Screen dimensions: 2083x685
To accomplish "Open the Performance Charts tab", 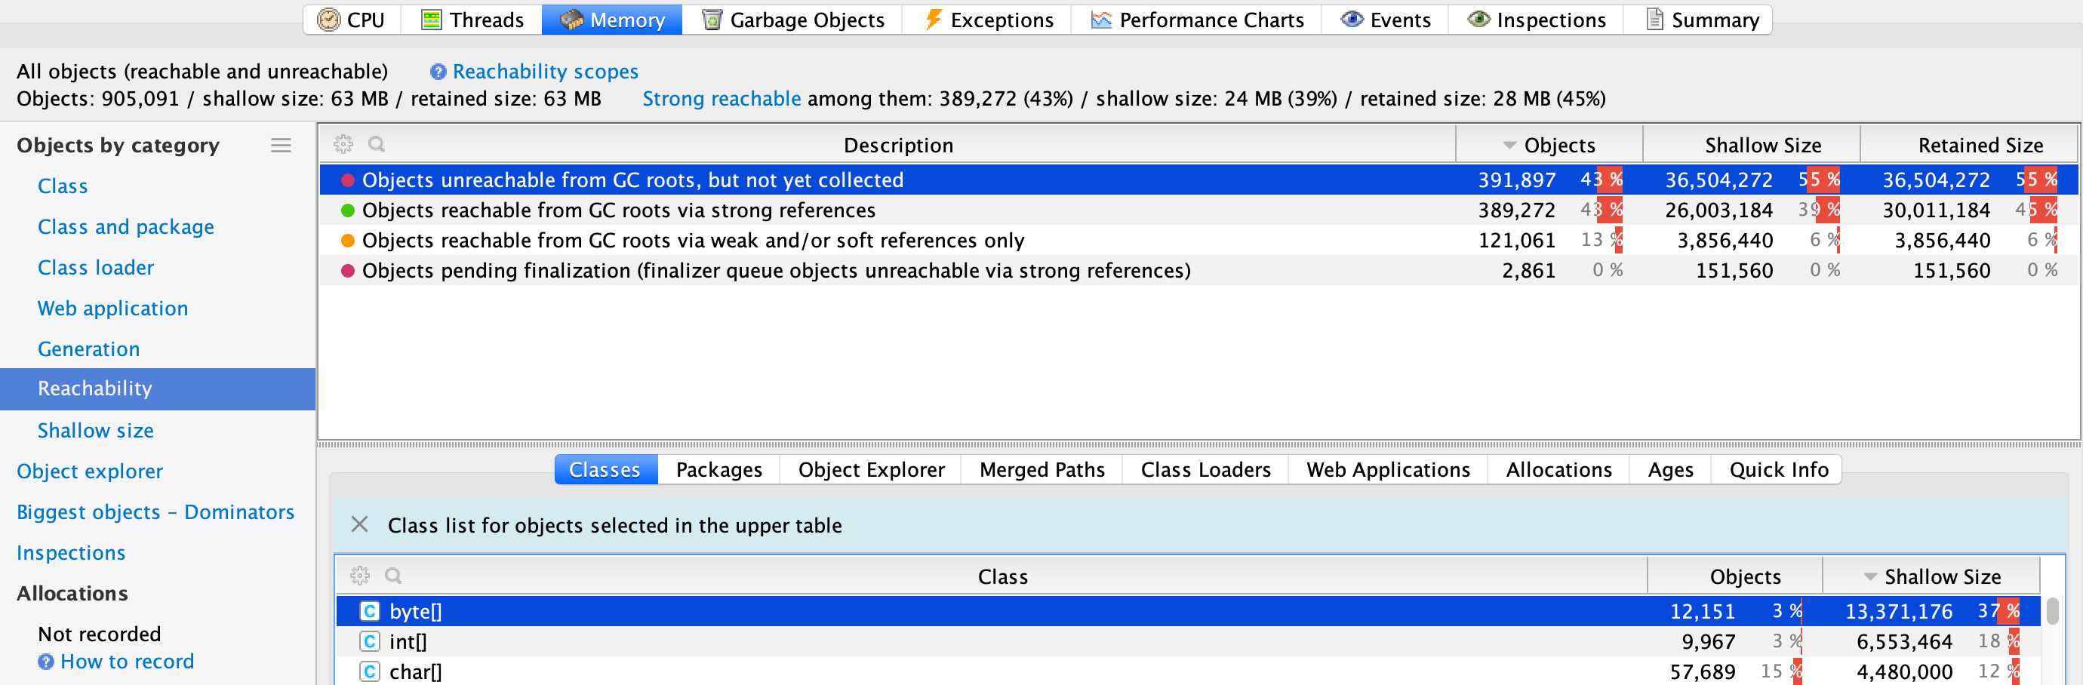I will [1197, 20].
